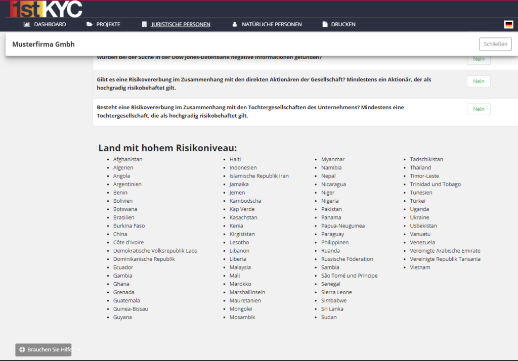This screenshot has height=361, width=518.
Task: Select Tadschikistan in the country list
Action: coord(426,159)
